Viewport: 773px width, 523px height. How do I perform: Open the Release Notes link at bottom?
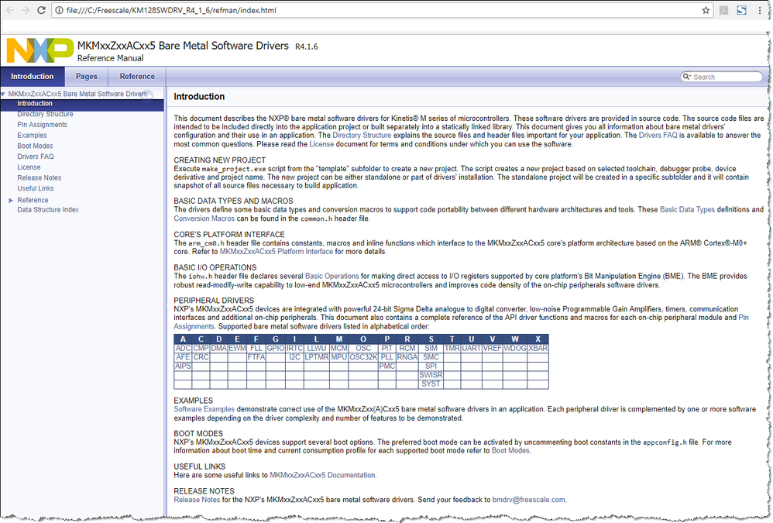point(197,501)
